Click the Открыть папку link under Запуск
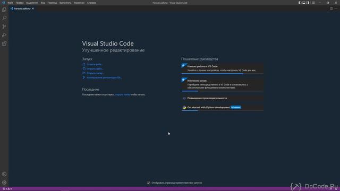340x191 pixels. (x=93, y=73)
